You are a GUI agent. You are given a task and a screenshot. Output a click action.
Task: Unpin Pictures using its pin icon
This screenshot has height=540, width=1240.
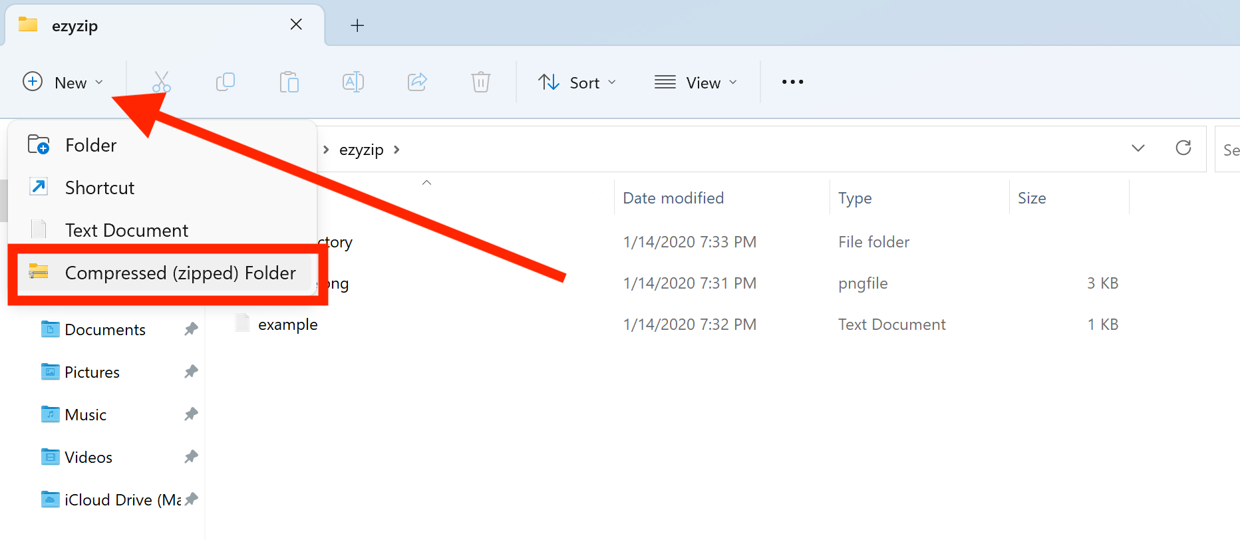tap(191, 371)
